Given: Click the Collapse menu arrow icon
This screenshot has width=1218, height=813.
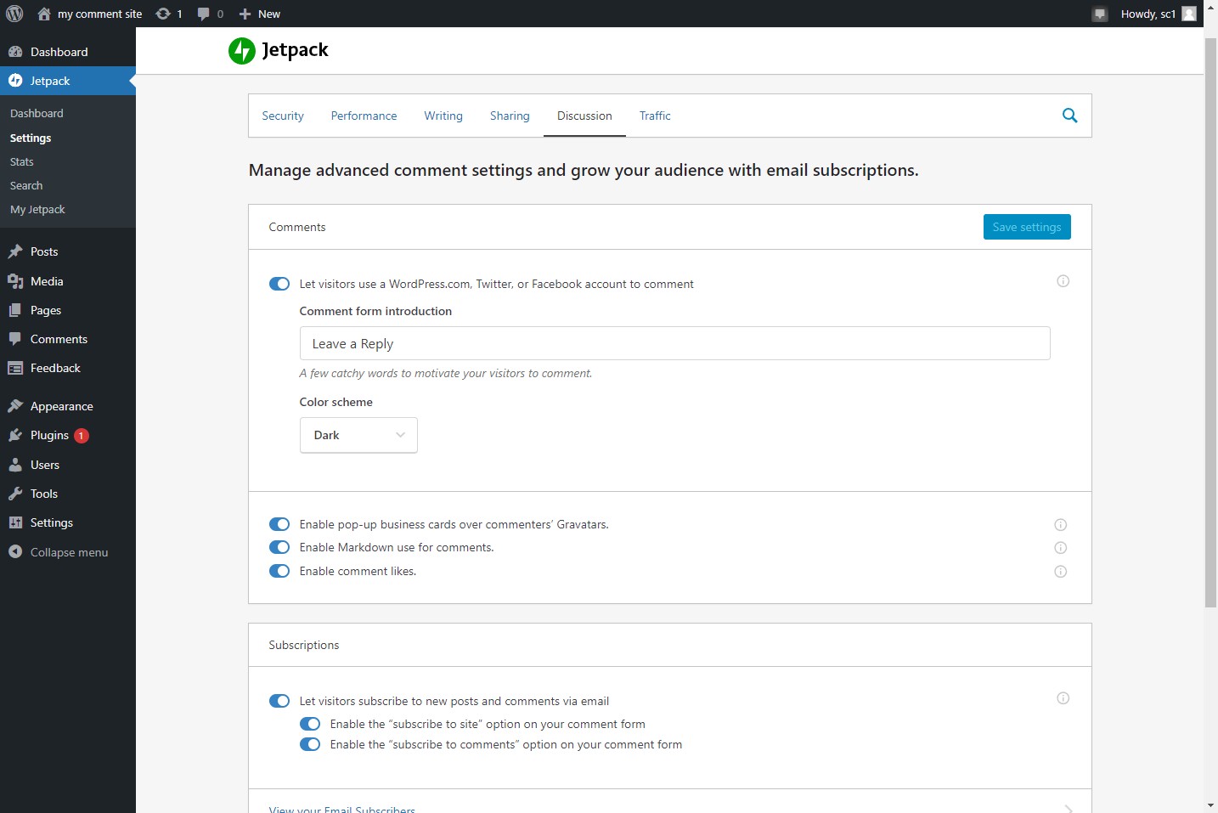Looking at the screenshot, I should [15, 551].
